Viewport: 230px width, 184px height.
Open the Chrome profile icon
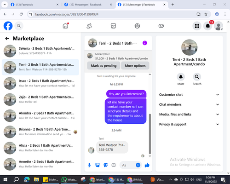click(217, 14)
